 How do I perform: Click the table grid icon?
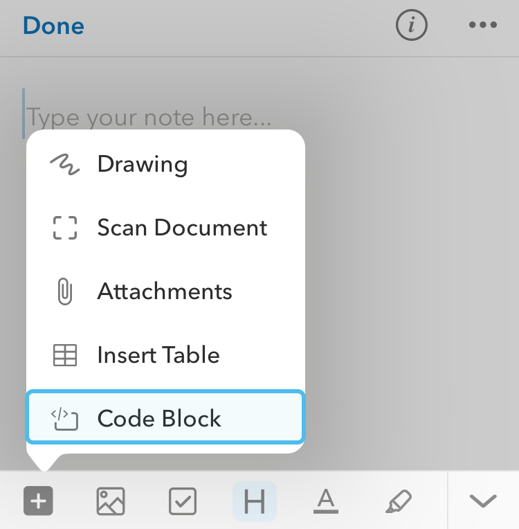click(65, 355)
